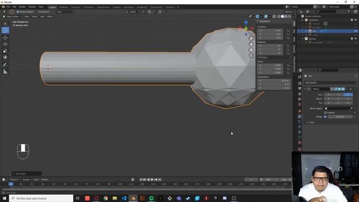Viewport: 359px width, 202px height.
Task: Select the Move tool in the toolbar
Action: click(5, 38)
